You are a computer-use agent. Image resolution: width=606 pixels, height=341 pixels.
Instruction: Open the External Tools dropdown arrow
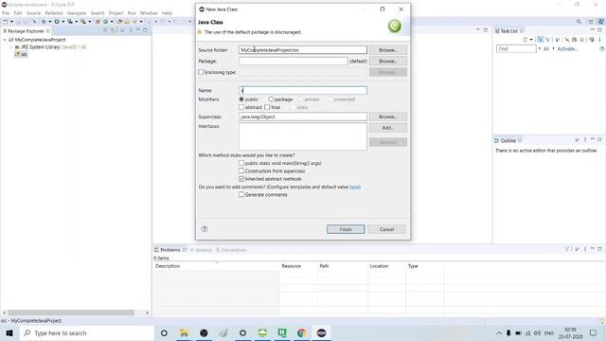[90, 22]
